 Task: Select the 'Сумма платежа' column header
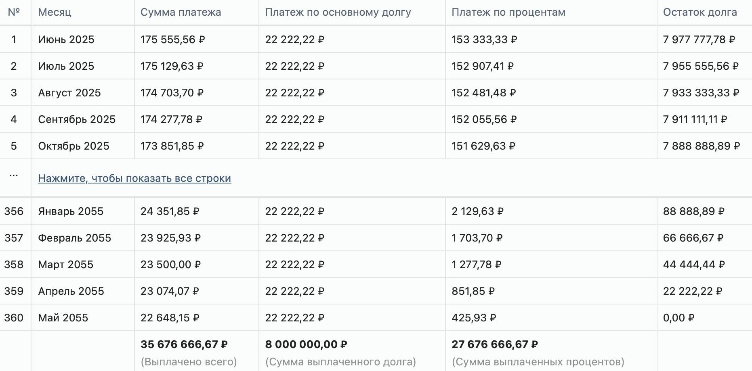click(x=181, y=12)
